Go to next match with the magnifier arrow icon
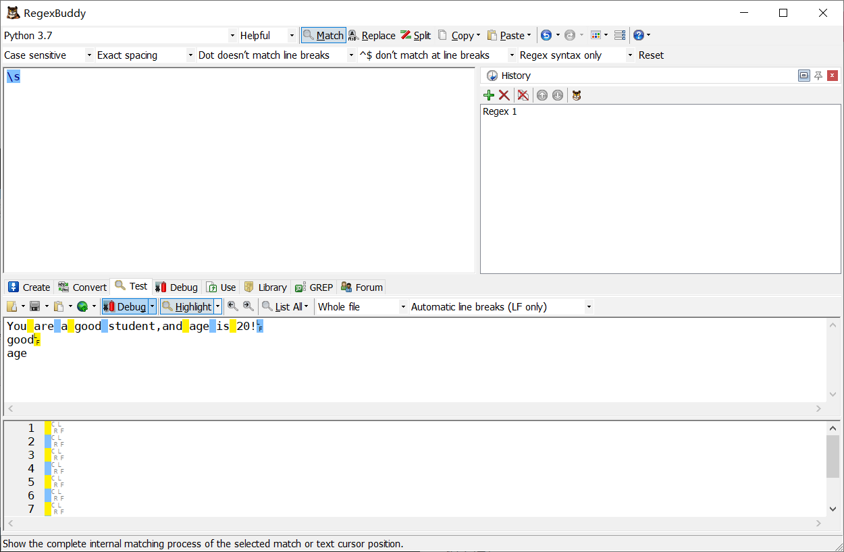Image resolution: width=844 pixels, height=552 pixels. pyautogui.click(x=248, y=306)
